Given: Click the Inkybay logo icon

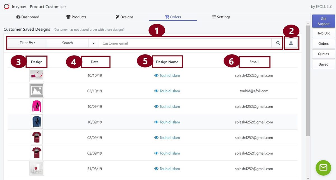Looking at the screenshot, I should pyautogui.click(x=6, y=6).
